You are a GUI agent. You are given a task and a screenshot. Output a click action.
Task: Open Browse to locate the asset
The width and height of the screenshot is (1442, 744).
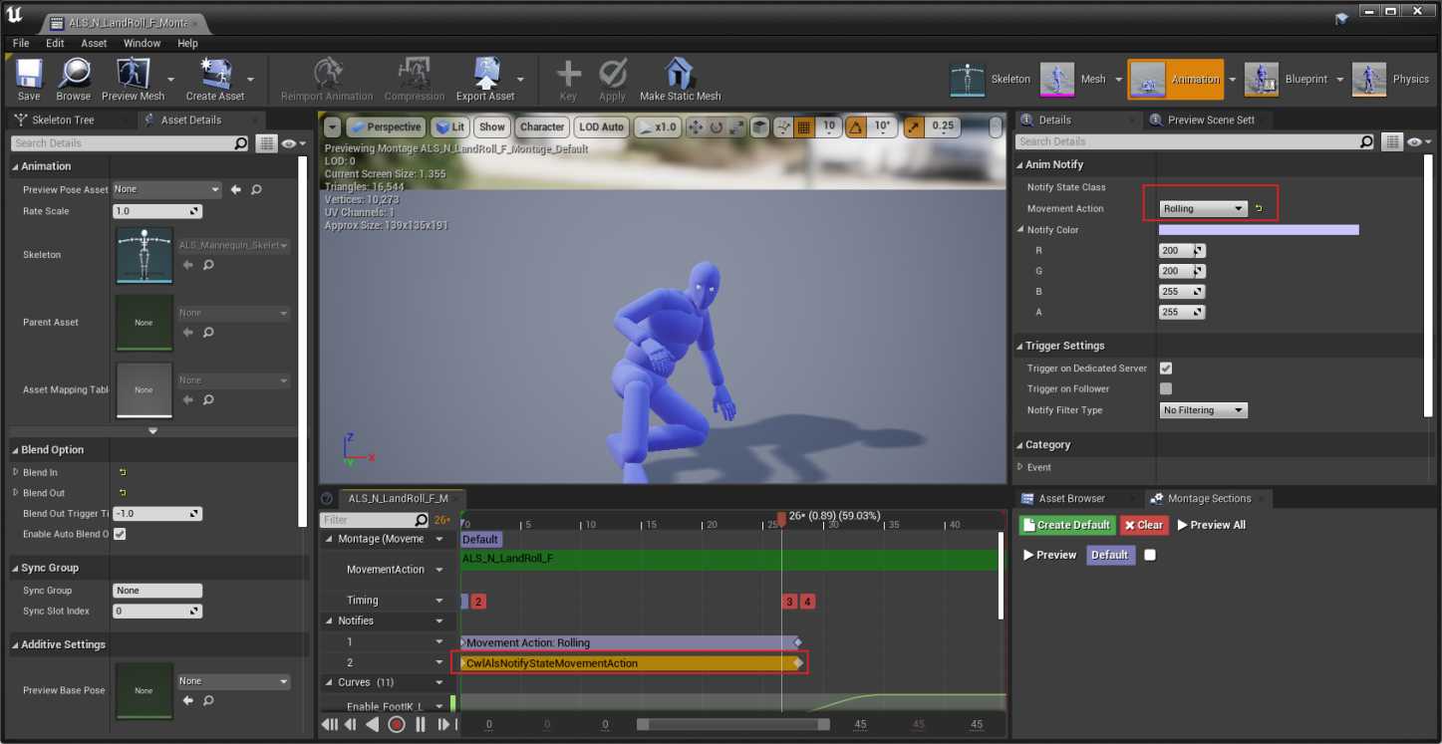pyautogui.click(x=73, y=78)
